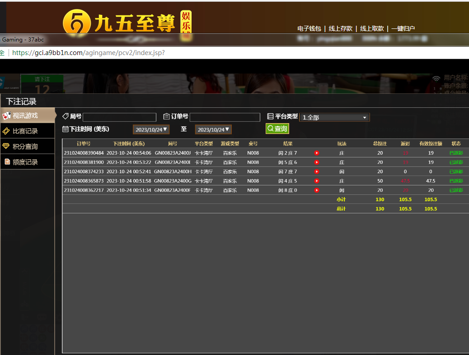Image resolution: width=469 pixels, height=355 pixels.
Task: Click the 下注时间 (美东) column header
Action: [129, 143]
